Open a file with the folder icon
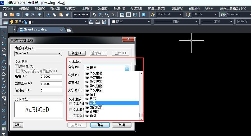Viewport: 251px width, 136px height. (12, 15)
